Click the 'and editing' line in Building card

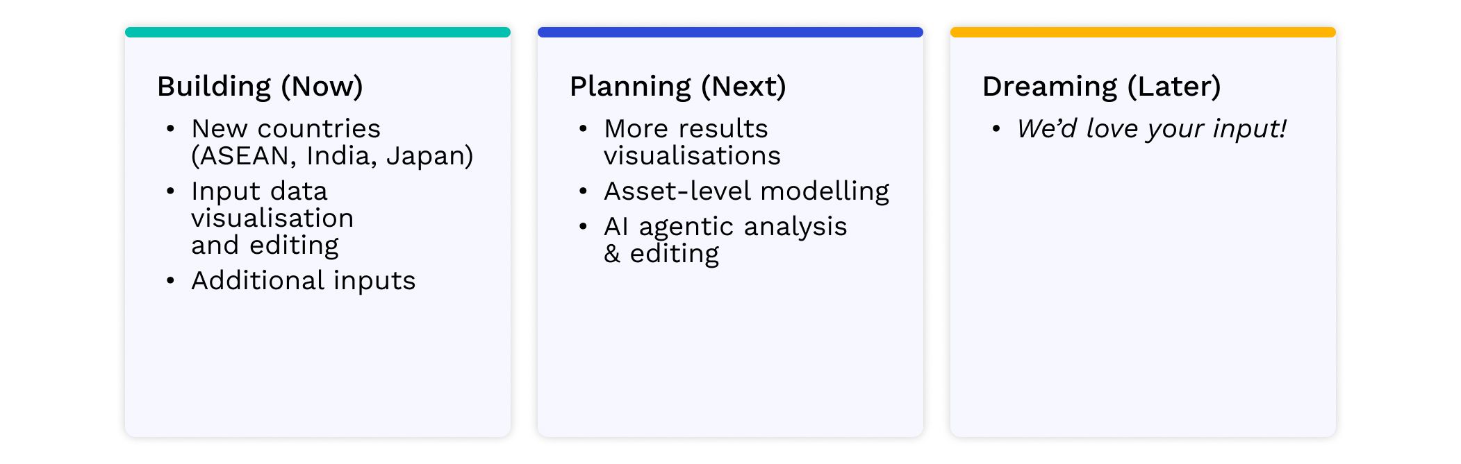265,246
